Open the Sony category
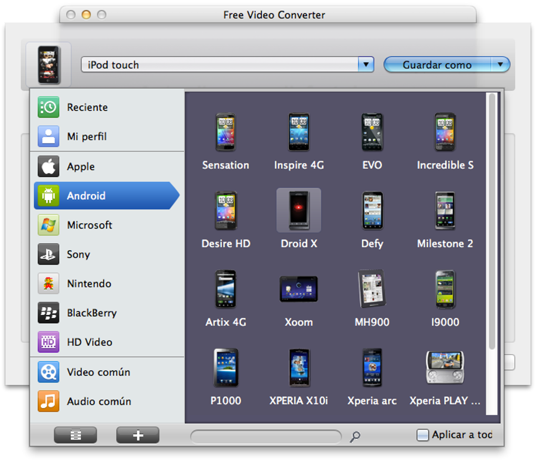Screen dimensions: 536x462 click(107, 254)
